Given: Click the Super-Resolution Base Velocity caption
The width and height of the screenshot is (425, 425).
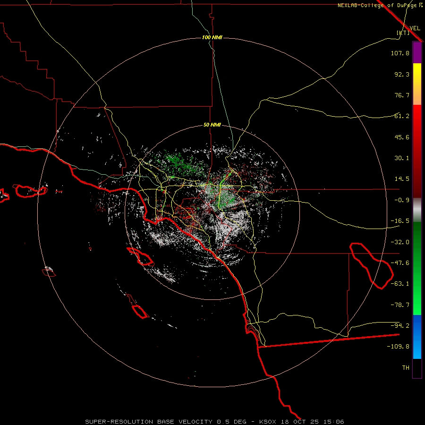Looking at the screenshot, I should pos(214,422).
